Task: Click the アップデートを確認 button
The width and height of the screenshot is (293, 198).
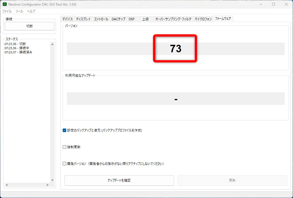Action: (119, 180)
